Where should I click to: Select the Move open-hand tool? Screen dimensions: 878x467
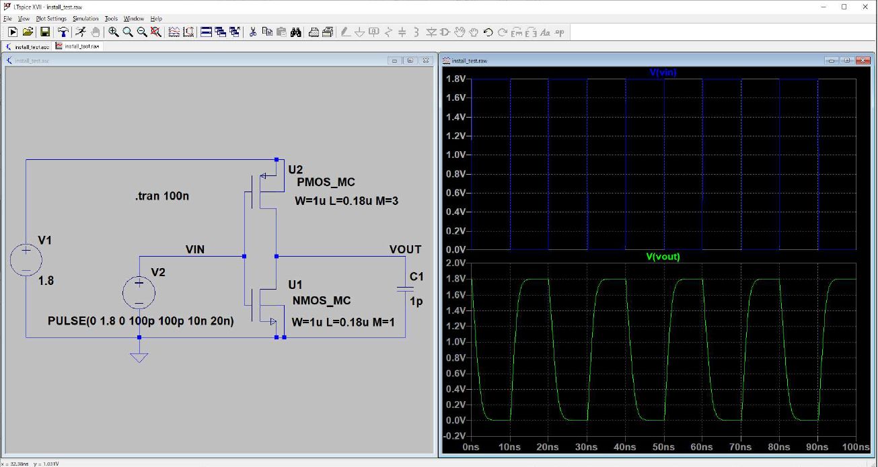pos(460,32)
